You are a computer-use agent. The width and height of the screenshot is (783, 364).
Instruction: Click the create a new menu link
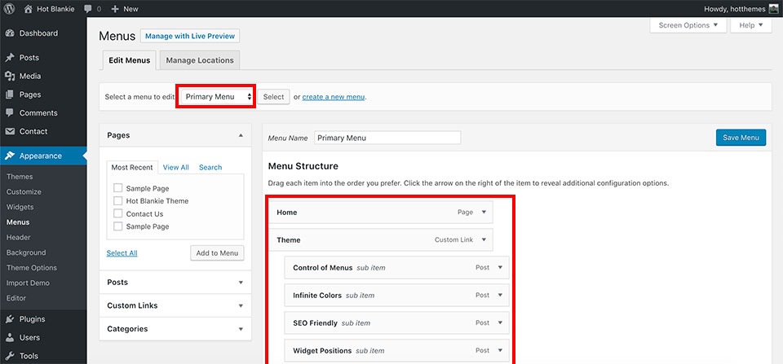pyautogui.click(x=334, y=97)
